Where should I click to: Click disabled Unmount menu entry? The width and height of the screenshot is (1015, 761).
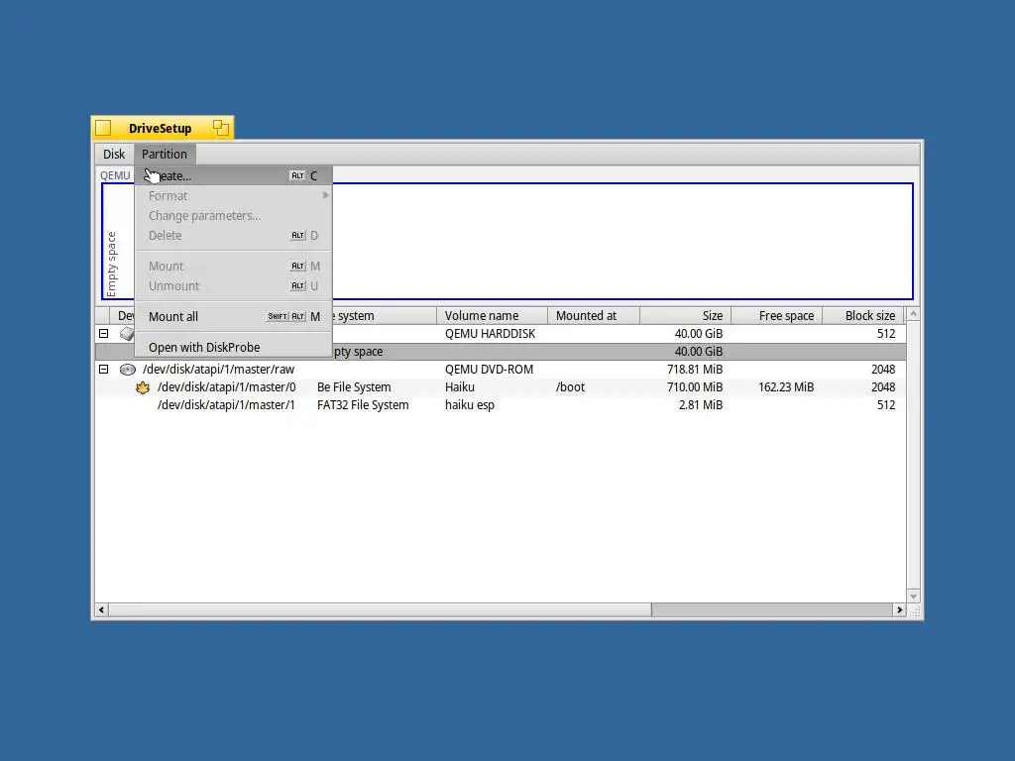[233, 286]
